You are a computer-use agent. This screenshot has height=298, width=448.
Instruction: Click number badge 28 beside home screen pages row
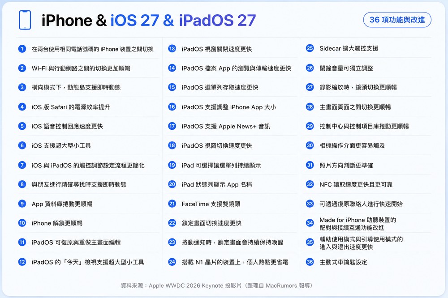coord(310,107)
